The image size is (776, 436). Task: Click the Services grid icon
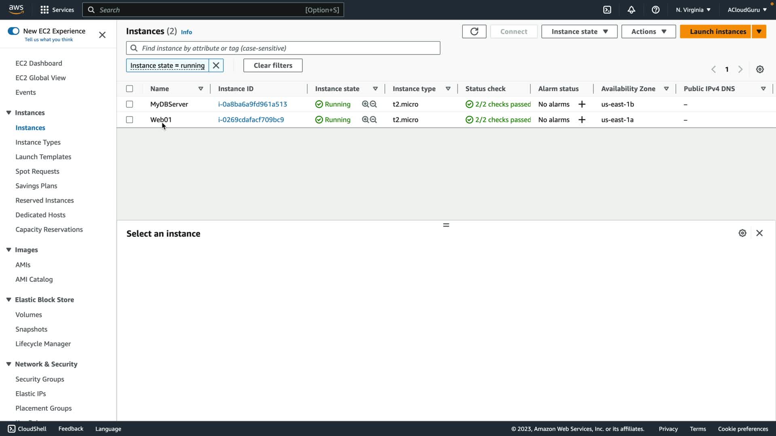[44, 10]
